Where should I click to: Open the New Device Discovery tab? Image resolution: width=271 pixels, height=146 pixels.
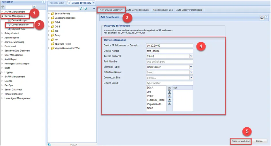click(111, 10)
